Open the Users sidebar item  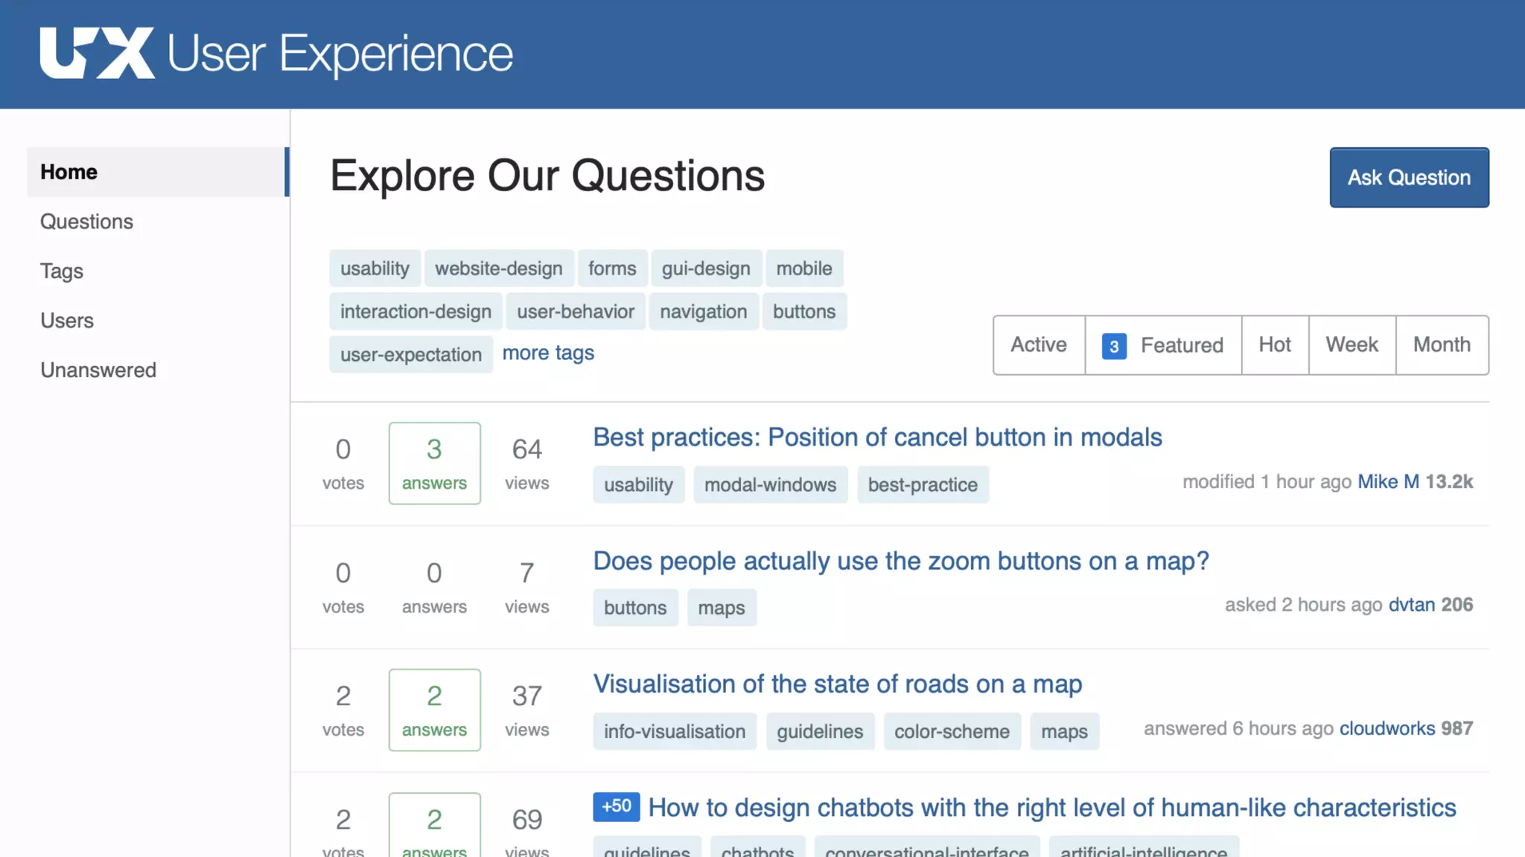(x=67, y=321)
